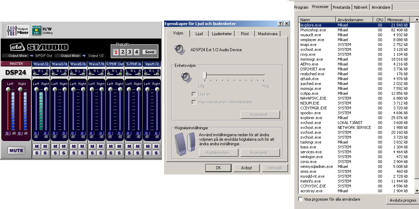Mute the left channel of Wave1/2
The height and width of the screenshot is (209, 419).
pos(36,146)
